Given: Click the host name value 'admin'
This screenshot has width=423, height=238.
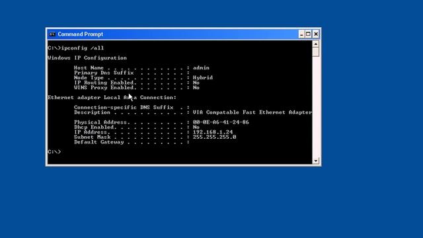Looking at the screenshot, I should [201, 67].
